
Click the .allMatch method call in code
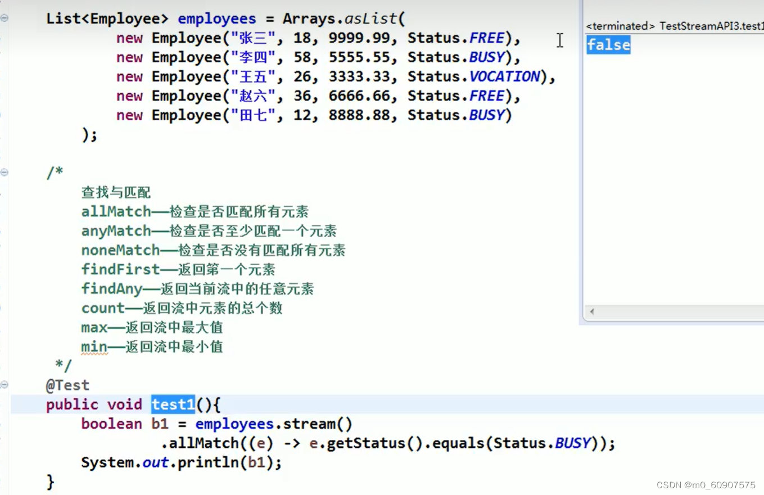[x=200, y=443]
